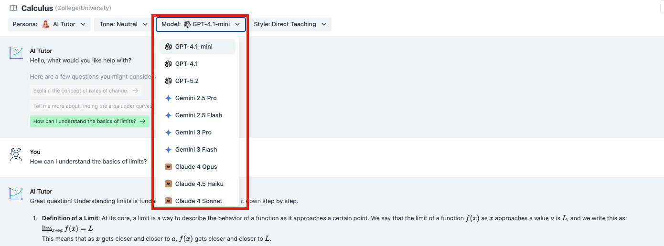Click "How can I understand the basics of limits?" suggestion
The width and height of the screenshot is (664, 246).
89,121
